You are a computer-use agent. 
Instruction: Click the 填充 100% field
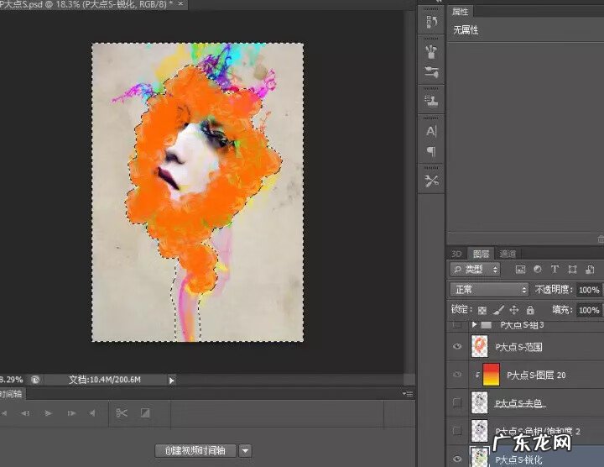point(589,310)
